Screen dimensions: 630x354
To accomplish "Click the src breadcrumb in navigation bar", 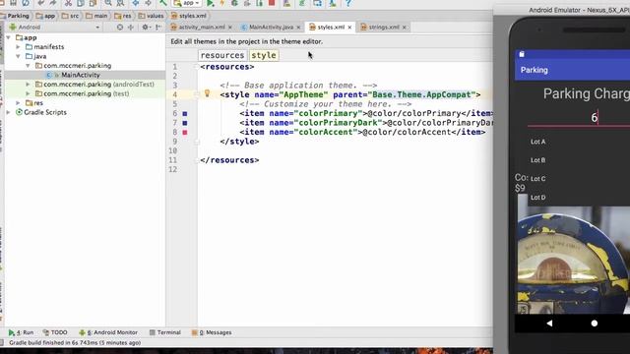I will (x=71, y=16).
